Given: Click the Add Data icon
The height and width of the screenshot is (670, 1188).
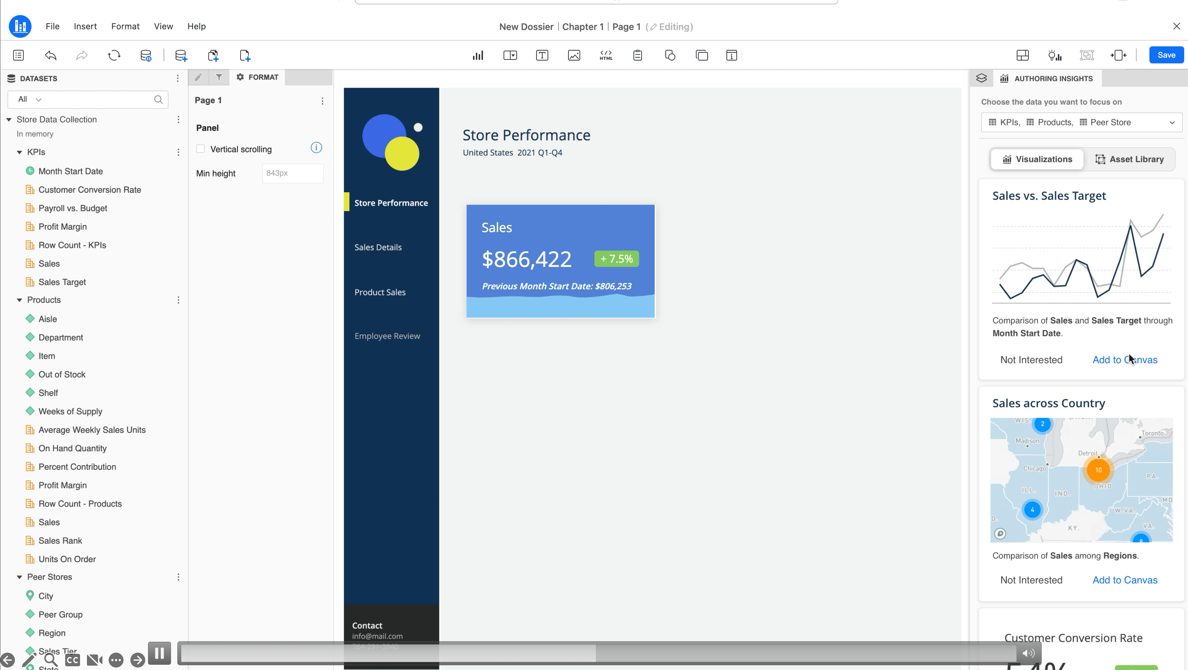Looking at the screenshot, I should (x=181, y=55).
